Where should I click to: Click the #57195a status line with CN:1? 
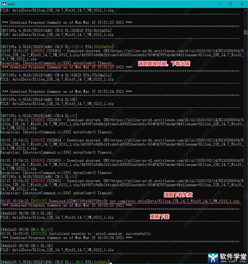pyautogui.click(x=38, y=177)
